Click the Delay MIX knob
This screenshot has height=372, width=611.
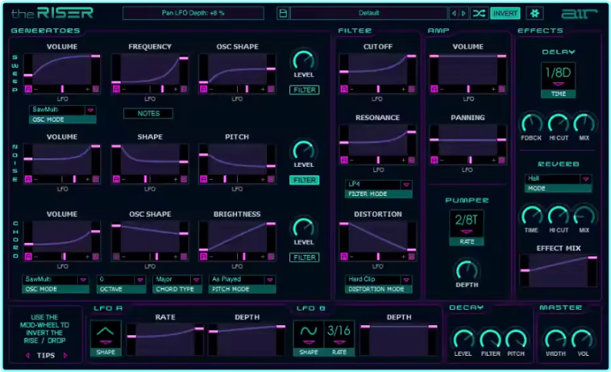coord(584,124)
